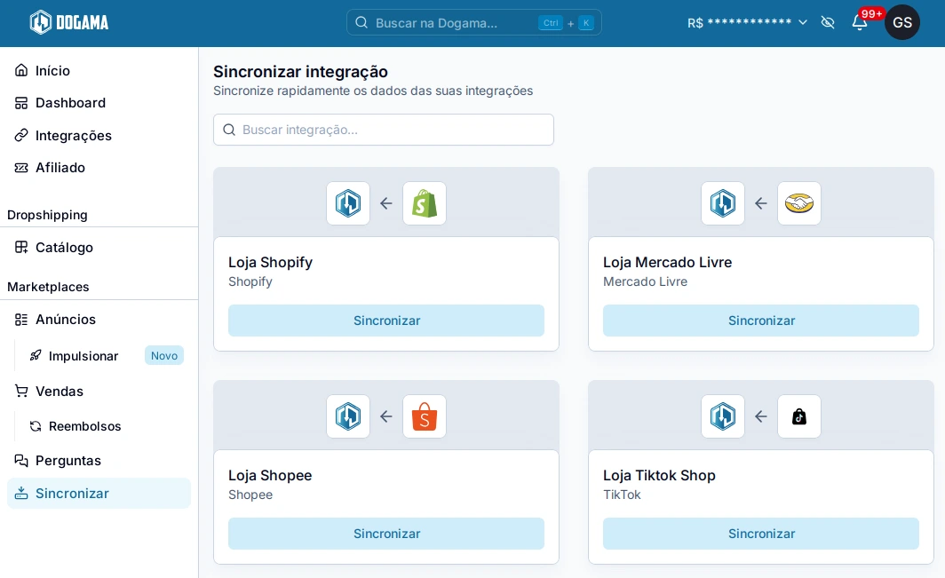Click the Sincronizar download icon in sidebar
The height and width of the screenshot is (578, 945).
tap(21, 493)
